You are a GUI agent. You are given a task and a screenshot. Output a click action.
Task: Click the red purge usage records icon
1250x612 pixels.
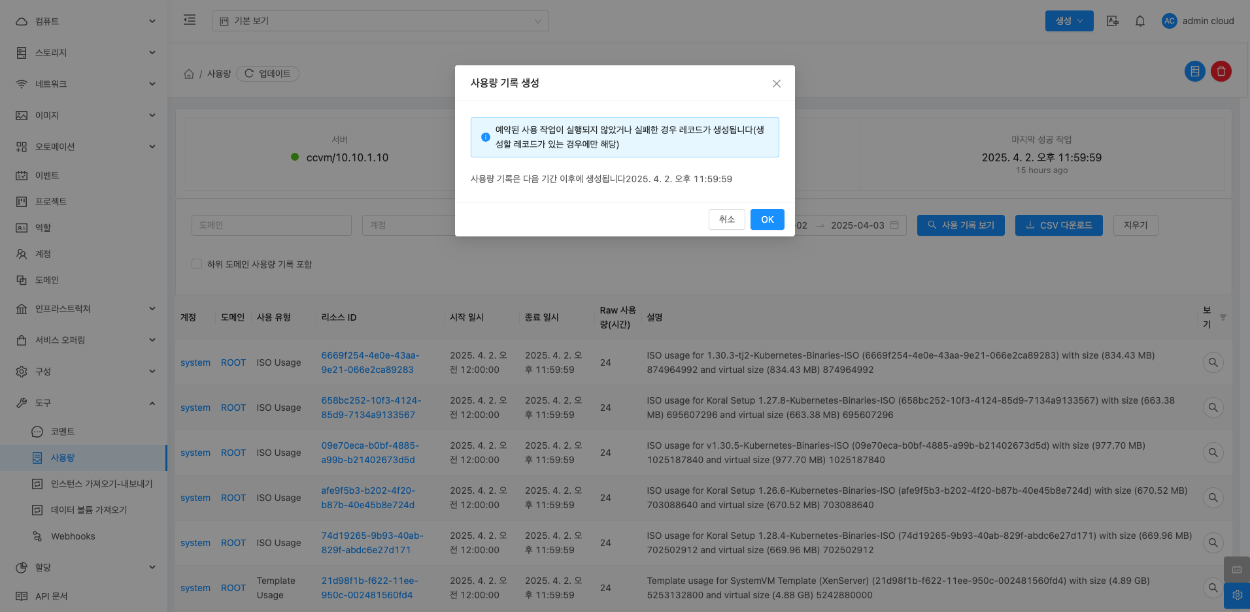(x=1221, y=71)
